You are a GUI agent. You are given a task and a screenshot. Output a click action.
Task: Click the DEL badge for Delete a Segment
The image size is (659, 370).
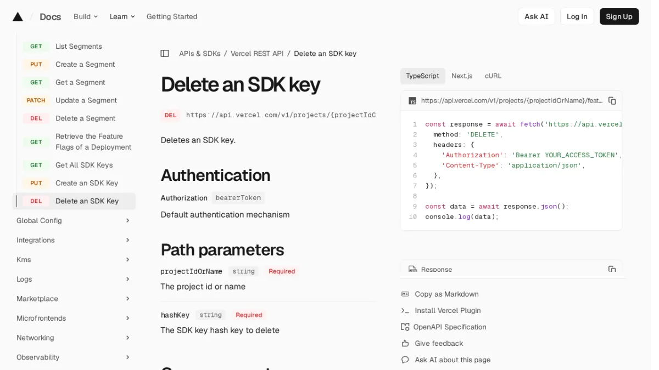click(x=36, y=118)
